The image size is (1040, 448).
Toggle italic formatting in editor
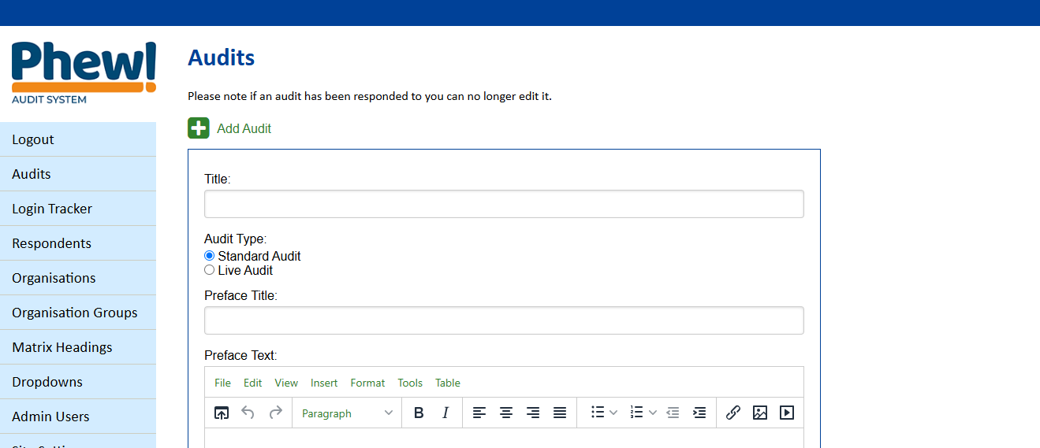[x=445, y=413]
